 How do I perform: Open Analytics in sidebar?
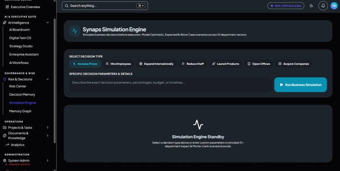[x=18, y=145]
